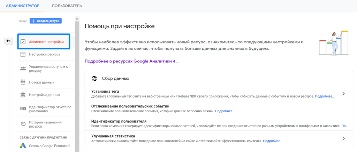Expand the Установка тега row chevron
Screen dimensions: 357x152
(343, 94)
